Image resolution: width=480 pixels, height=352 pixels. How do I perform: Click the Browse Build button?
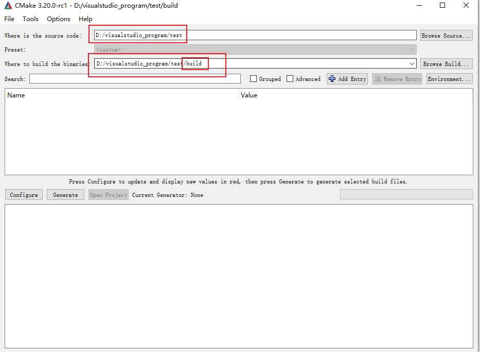[x=446, y=64]
